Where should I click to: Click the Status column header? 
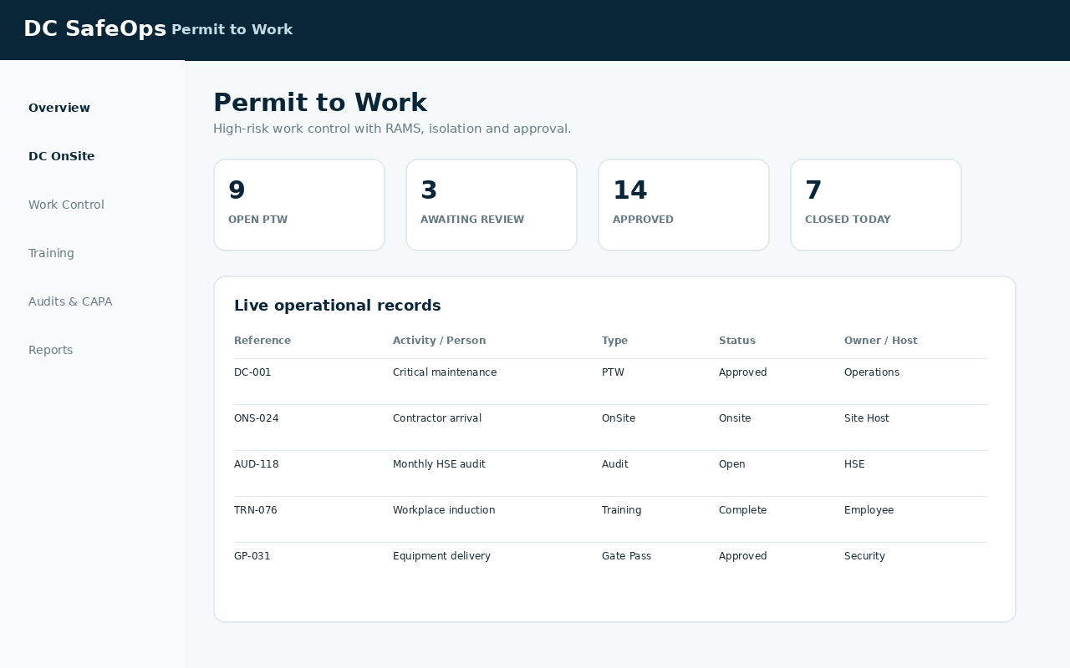click(737, 341)
